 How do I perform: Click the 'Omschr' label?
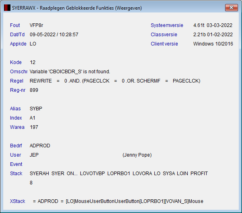pos(18,72)
